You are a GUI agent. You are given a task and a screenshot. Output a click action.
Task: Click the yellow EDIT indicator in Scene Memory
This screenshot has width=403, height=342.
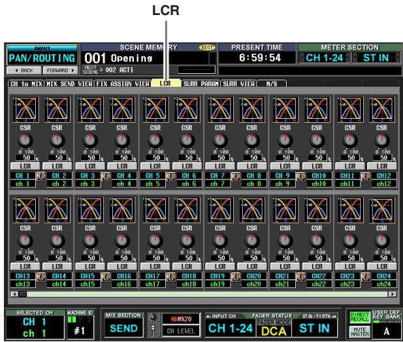click(206, 48)
